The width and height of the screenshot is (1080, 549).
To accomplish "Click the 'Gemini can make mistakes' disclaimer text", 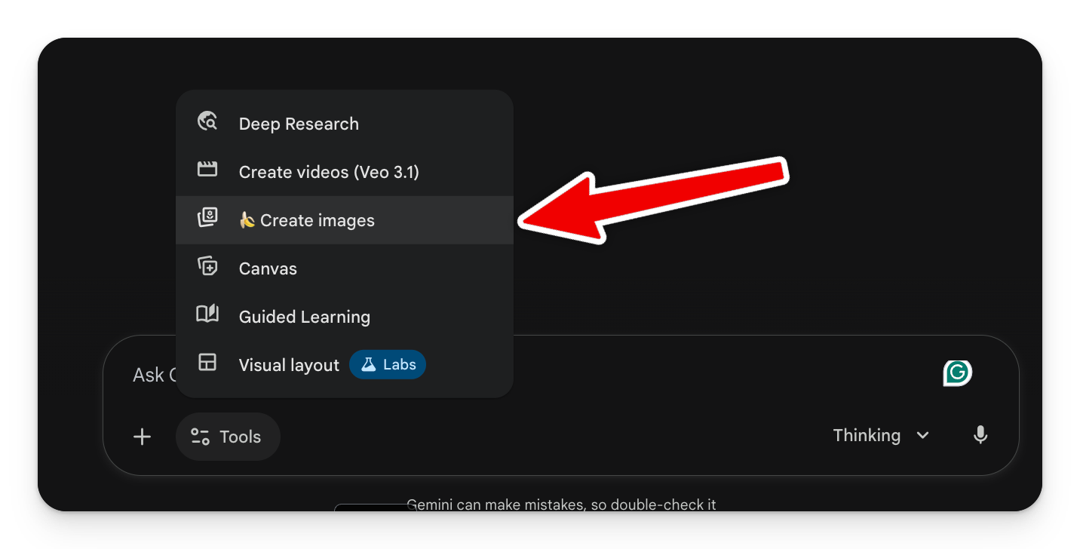I will pyautogui.click(x=561, y=505).
